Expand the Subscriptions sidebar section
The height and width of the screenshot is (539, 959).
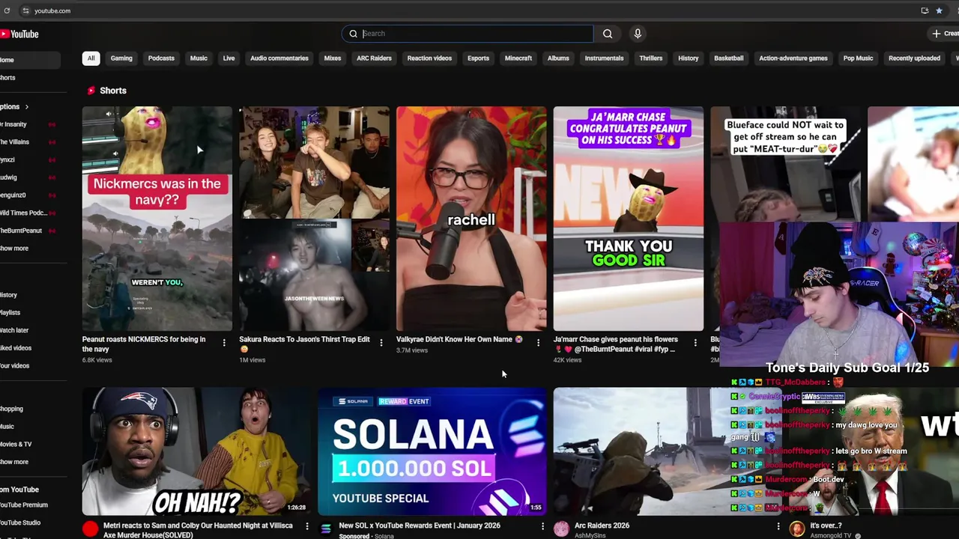(15, 107)
